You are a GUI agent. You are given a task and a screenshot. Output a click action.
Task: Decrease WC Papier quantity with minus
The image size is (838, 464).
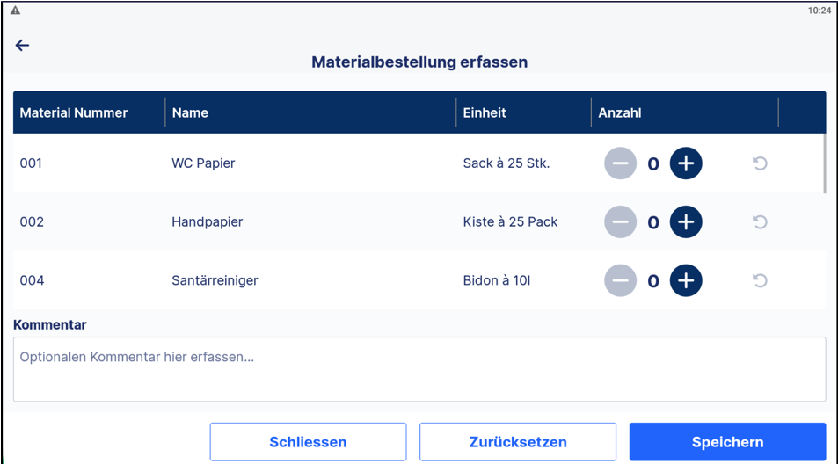point(620,163)
